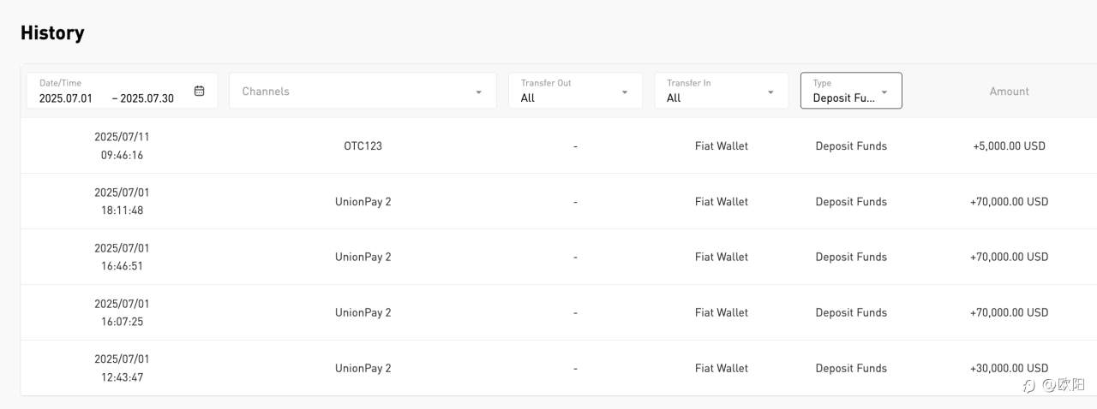Select the 16:07:25 UnionPay 2 transaction
Viewport: 1097px width, 409px height.
click(363, 312)
